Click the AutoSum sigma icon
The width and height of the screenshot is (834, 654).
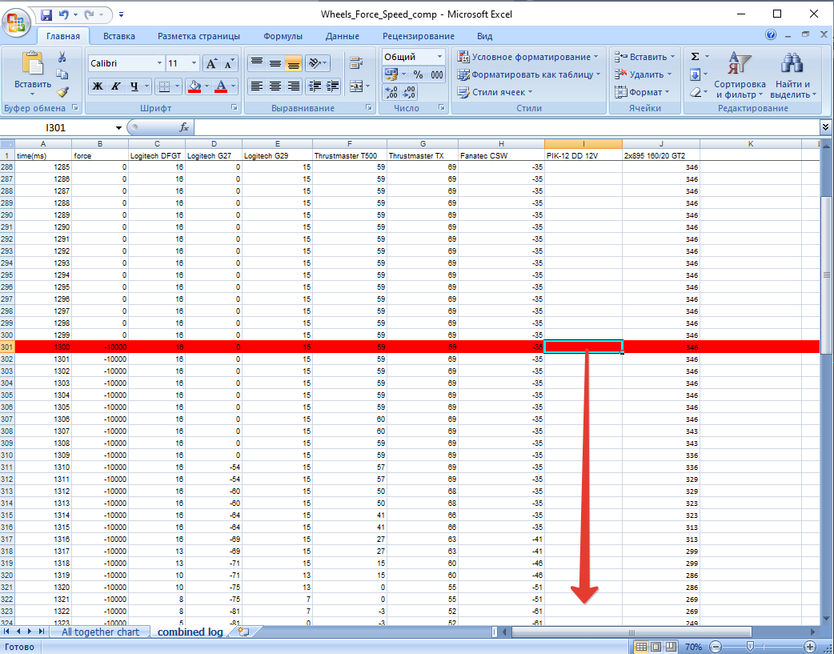[x=695, y=57]
